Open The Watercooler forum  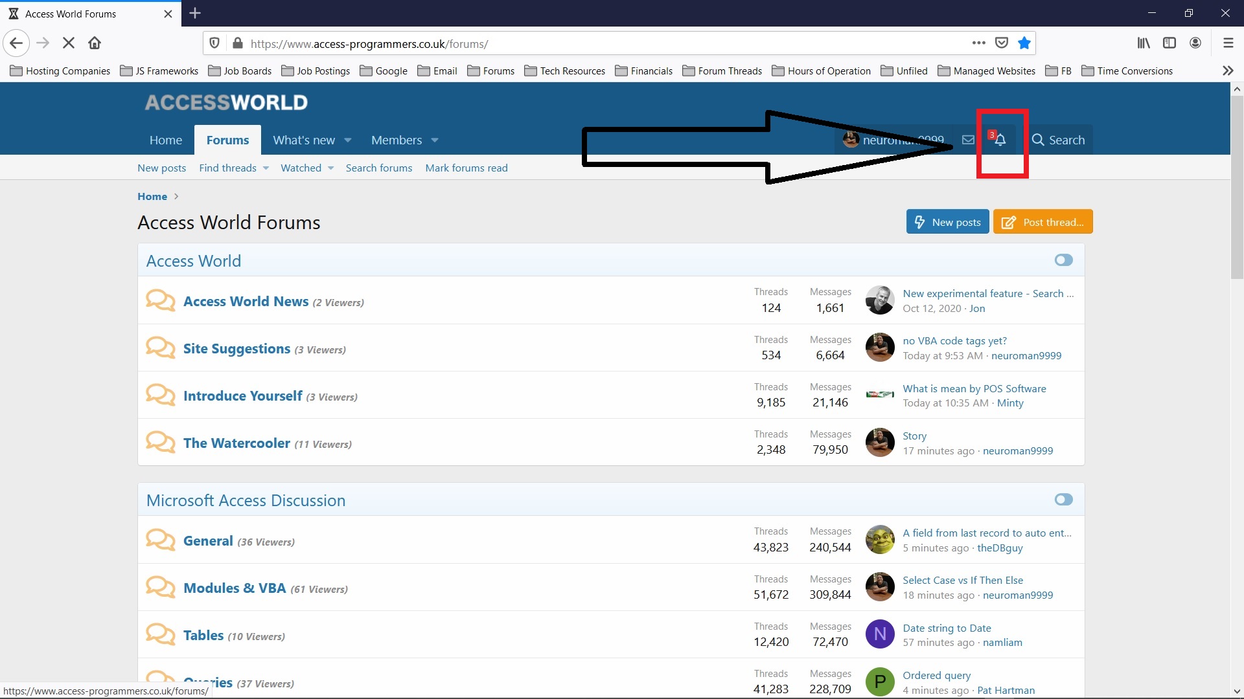236,443
